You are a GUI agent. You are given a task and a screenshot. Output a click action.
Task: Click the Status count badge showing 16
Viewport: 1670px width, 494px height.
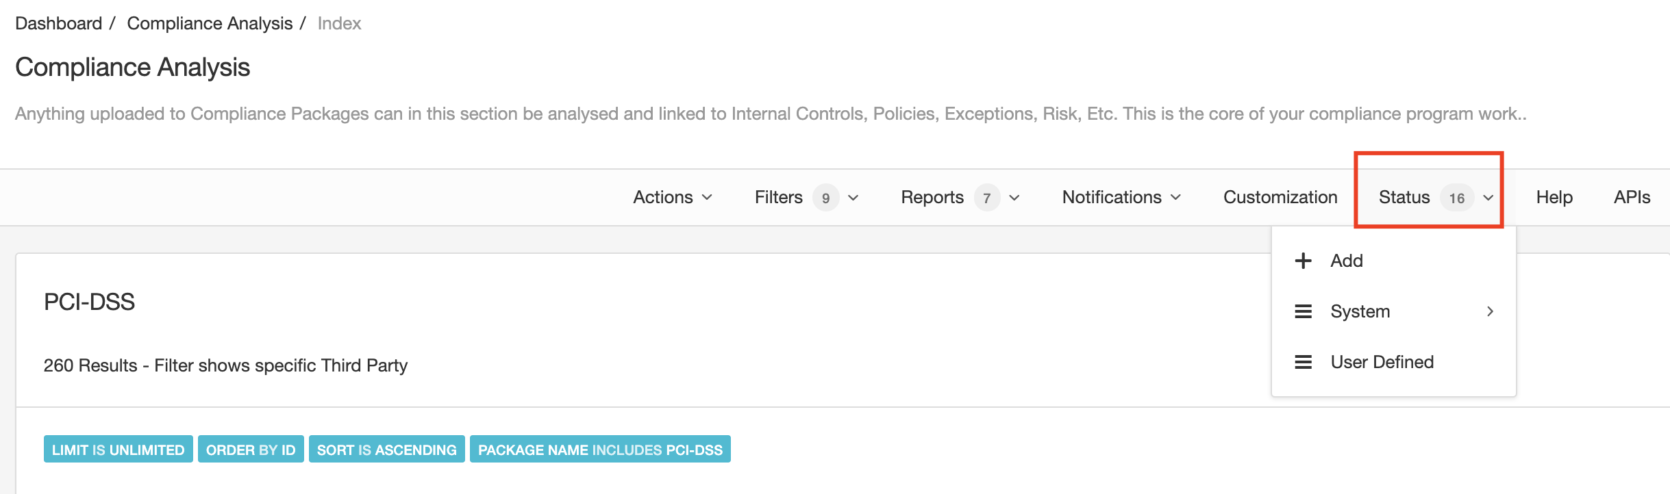coord(1458,197)
